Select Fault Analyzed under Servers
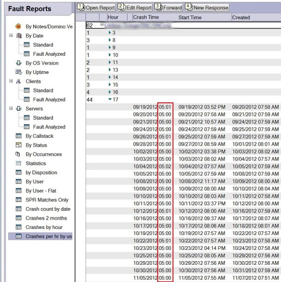Screen dimensions: 281x282 pos(49,127)
